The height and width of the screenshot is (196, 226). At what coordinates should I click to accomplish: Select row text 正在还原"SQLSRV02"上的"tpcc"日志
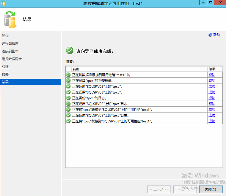point(101,104)
